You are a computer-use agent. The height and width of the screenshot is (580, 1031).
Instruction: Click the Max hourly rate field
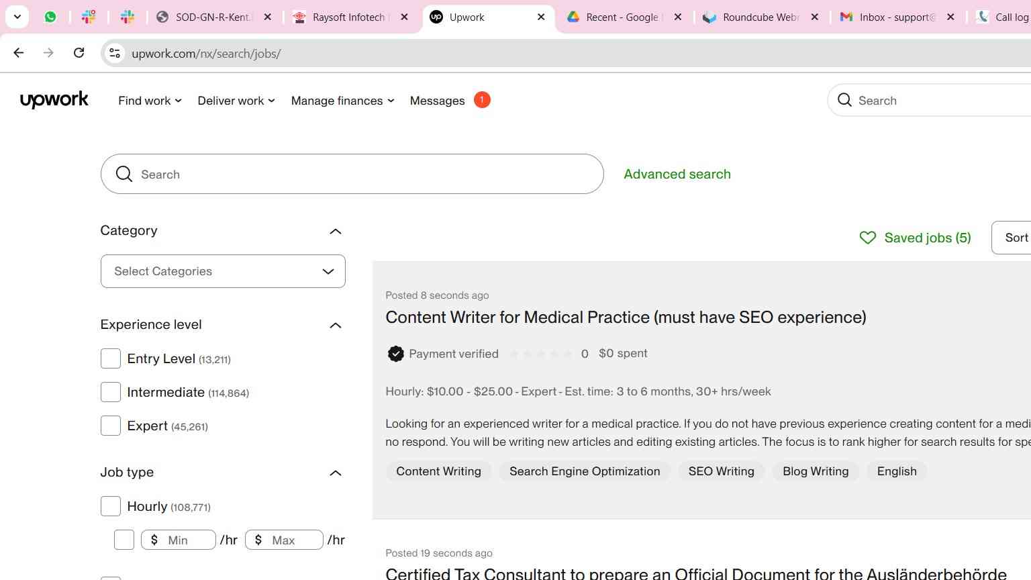coord(284,540)
